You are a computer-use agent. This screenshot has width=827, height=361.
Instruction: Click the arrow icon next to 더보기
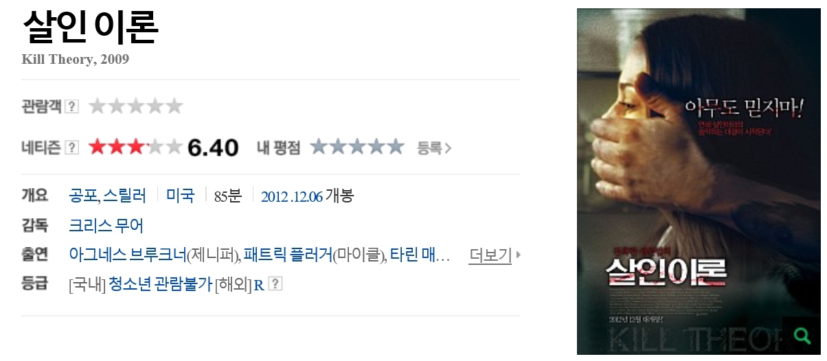[x=518, y=255]
